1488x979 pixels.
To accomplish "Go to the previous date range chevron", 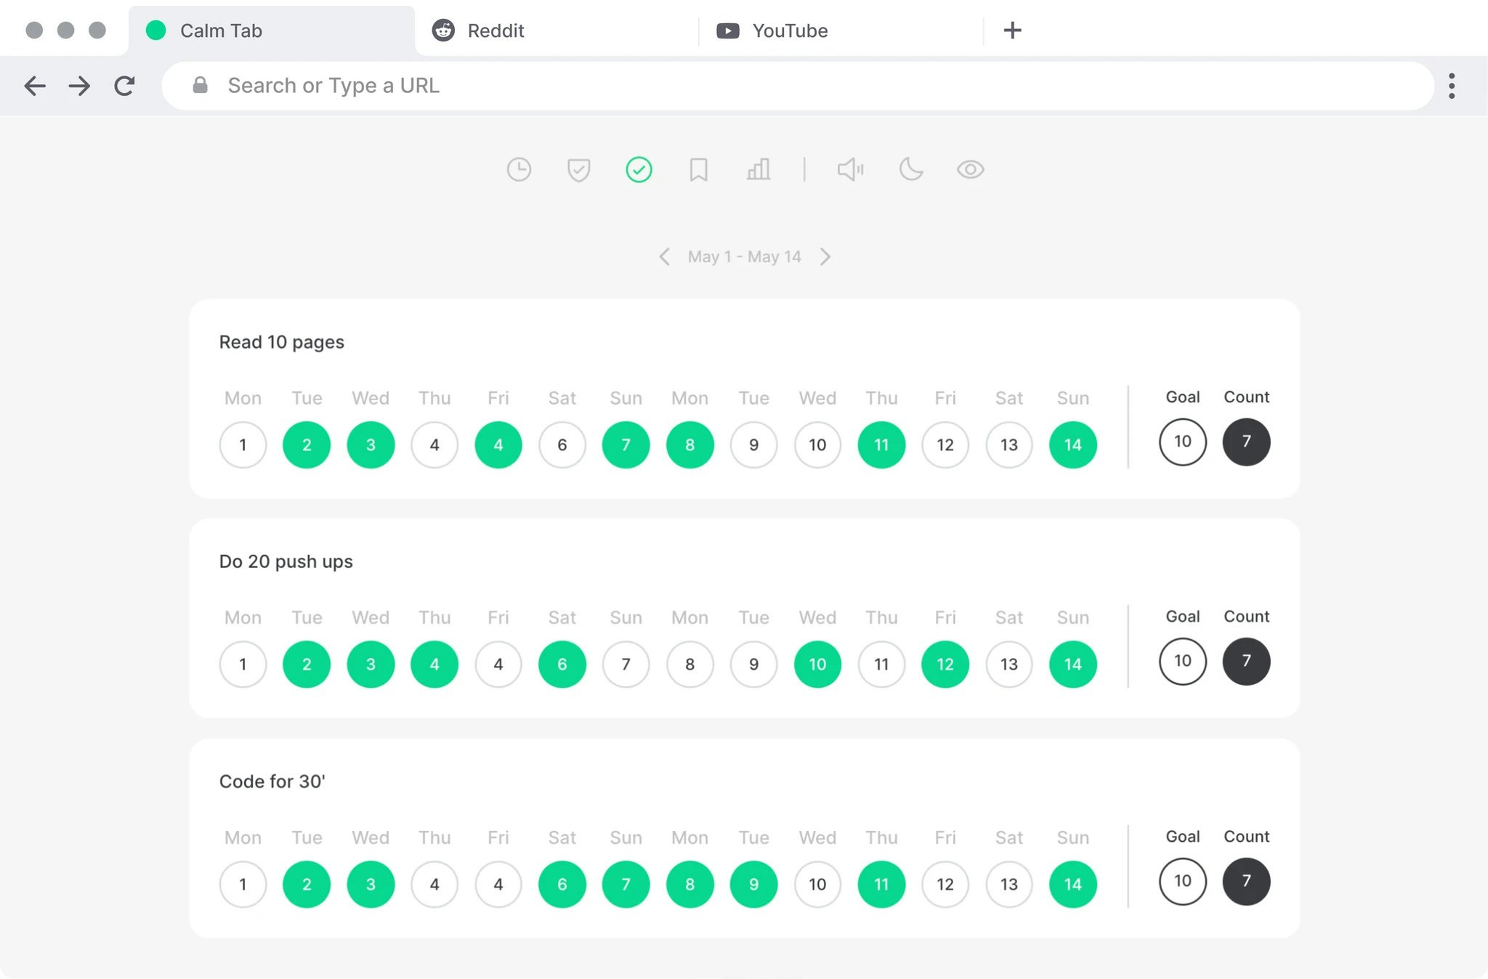I will 664,257.
